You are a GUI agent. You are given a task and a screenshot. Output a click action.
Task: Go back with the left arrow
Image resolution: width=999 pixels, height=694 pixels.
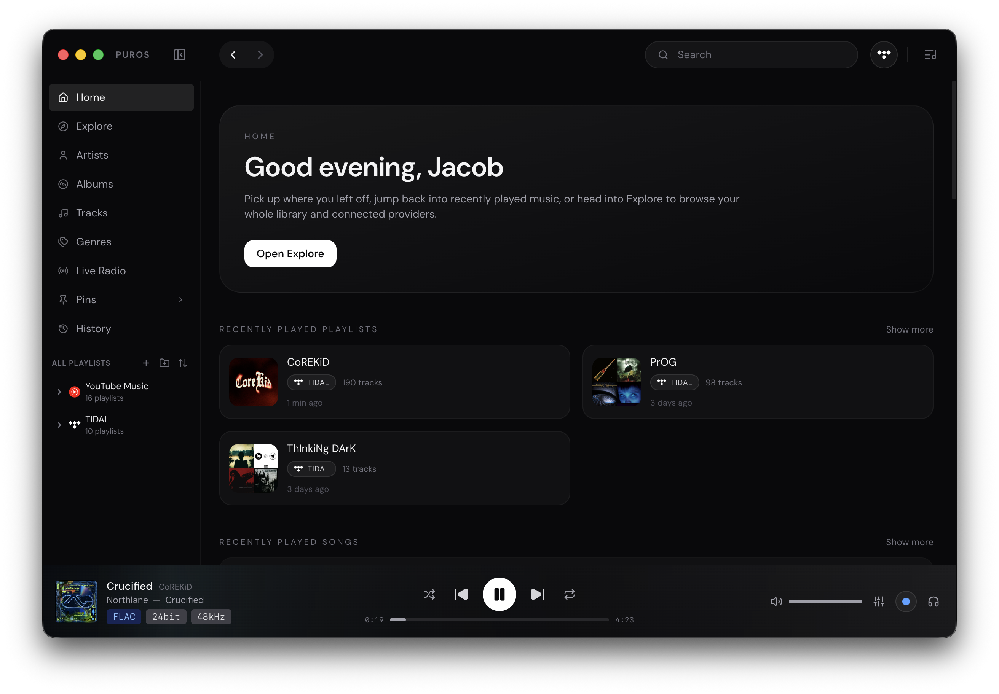[x=233, y=55]
